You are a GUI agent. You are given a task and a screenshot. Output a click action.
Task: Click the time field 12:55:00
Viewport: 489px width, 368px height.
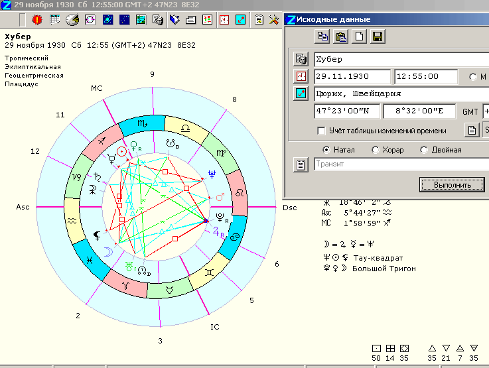coord(426,77)
